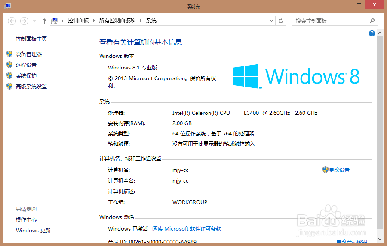Go back with the back arrow button

click(12, 21)
